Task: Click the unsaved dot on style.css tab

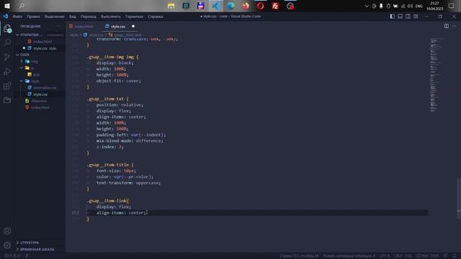Action: click(x=133, y=27)
